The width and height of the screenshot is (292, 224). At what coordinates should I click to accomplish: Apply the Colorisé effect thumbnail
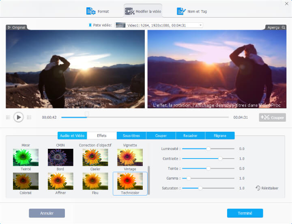tap(26, 181)
